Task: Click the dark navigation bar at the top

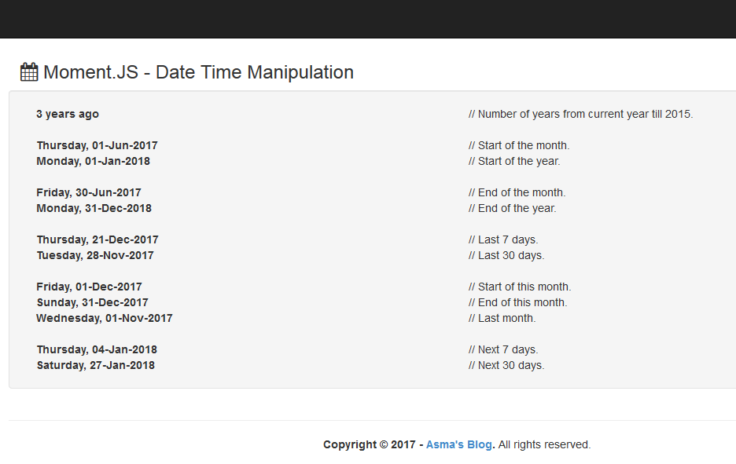Action: coord(368,19)
